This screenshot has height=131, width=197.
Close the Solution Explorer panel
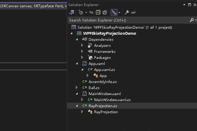195,5
